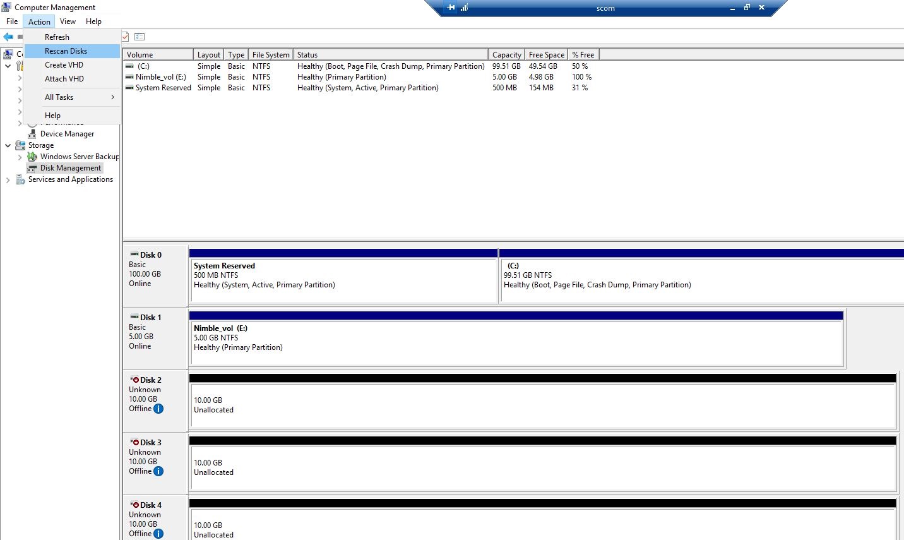Click the 'scom' connection bar title
This screenshot has height=540, width=904.
[x=605, y=8]
